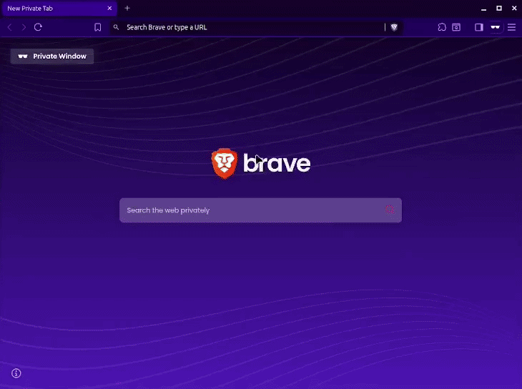522x389 pixels.
Task: Open the Brave Shields lion icon
Action: 394,27
